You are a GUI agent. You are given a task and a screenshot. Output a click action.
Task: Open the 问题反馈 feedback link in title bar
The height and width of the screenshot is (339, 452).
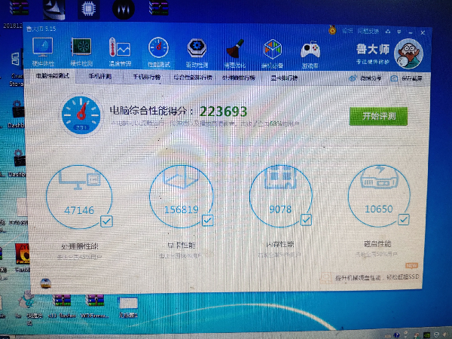pyautogui.click(x=368, y=31)
